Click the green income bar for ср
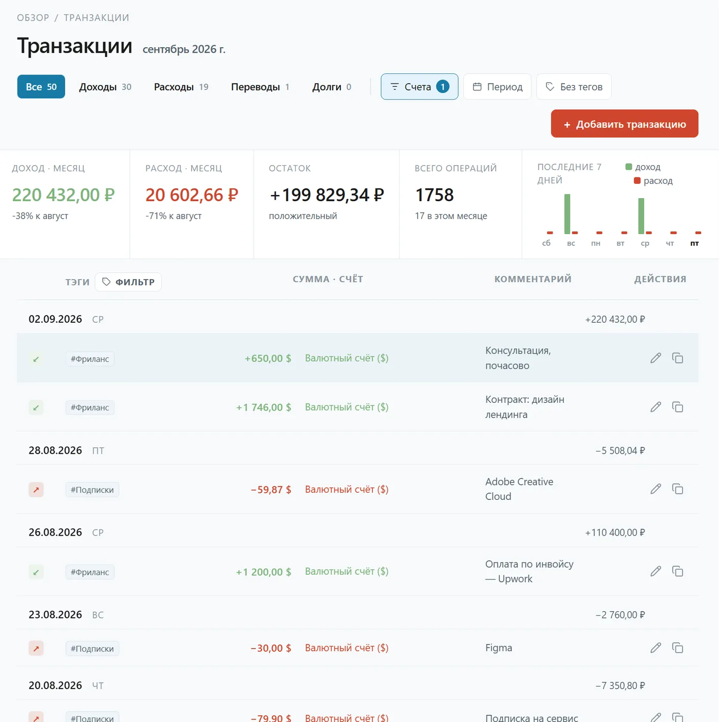The image size is (719, 722). [641, 216]
